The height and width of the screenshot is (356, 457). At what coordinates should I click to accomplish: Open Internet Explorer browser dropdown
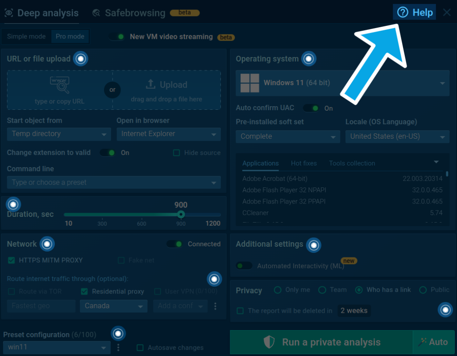click(x=169, y=134)
